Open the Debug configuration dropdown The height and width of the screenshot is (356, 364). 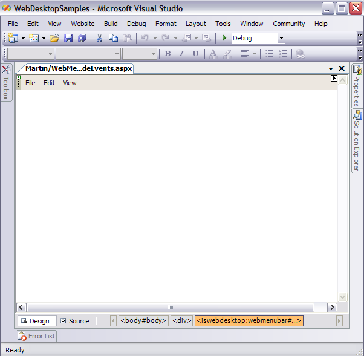pyautogui.click(x=281, y=39)
